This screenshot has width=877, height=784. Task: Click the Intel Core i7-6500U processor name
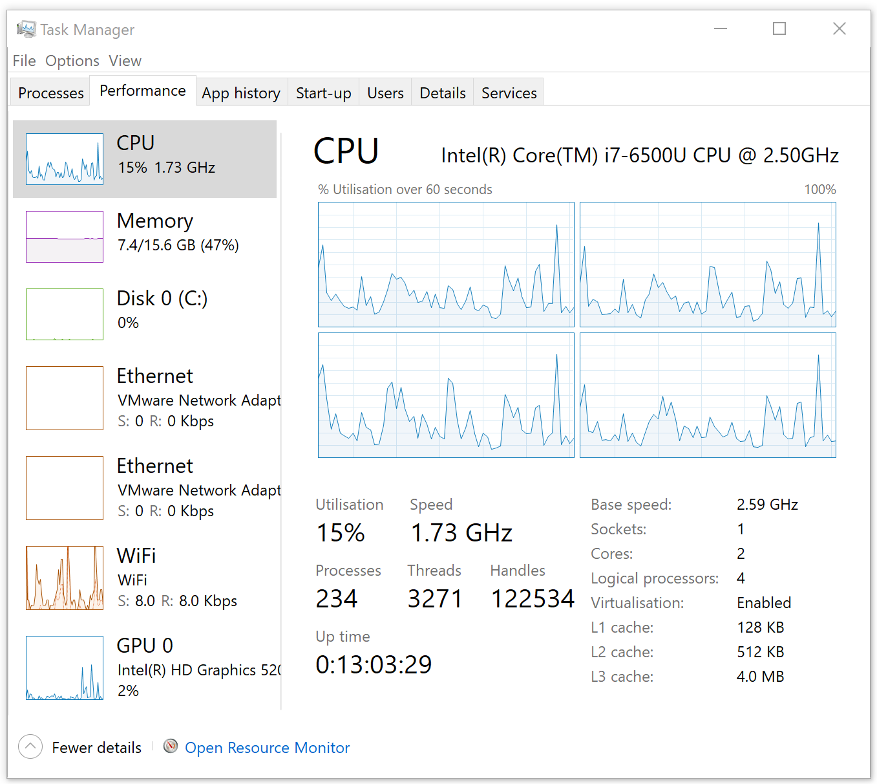[x=640, y=155]
